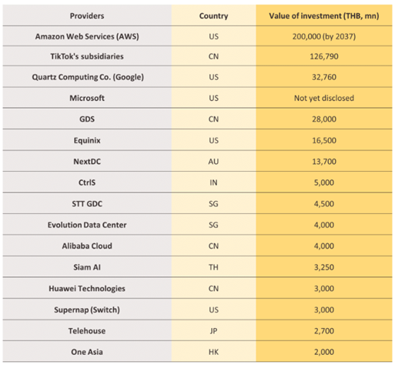Click the Not yet disclosed value
The width and height of the screenshot is (395, 365).
click(x=324, y=98)
